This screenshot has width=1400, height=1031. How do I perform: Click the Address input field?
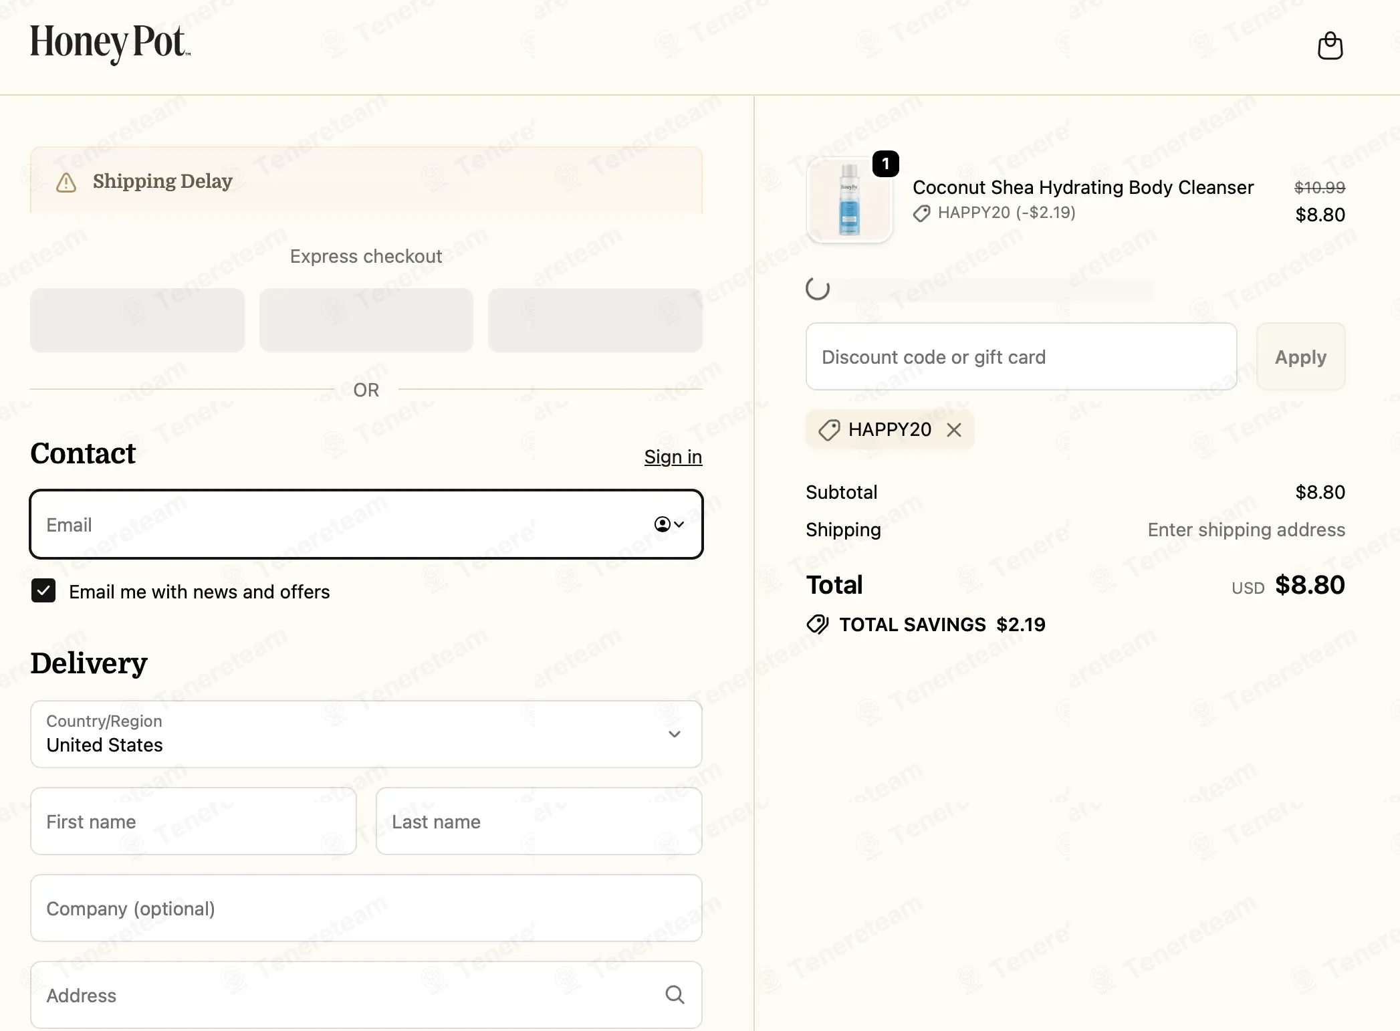tap(366, 995)
